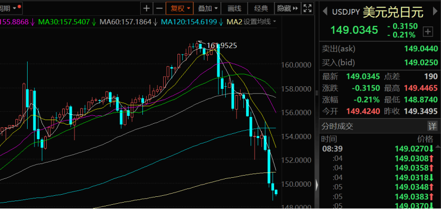Go to next symbol with right arrow
The width and height of the screenshot is (441, 209).
434,12
